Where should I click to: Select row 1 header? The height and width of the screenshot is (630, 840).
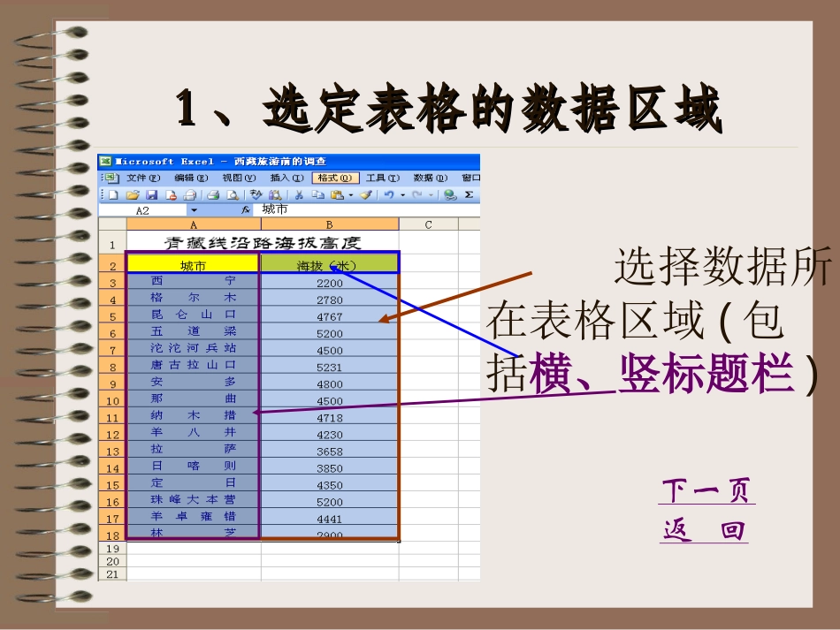coord(112,243)
